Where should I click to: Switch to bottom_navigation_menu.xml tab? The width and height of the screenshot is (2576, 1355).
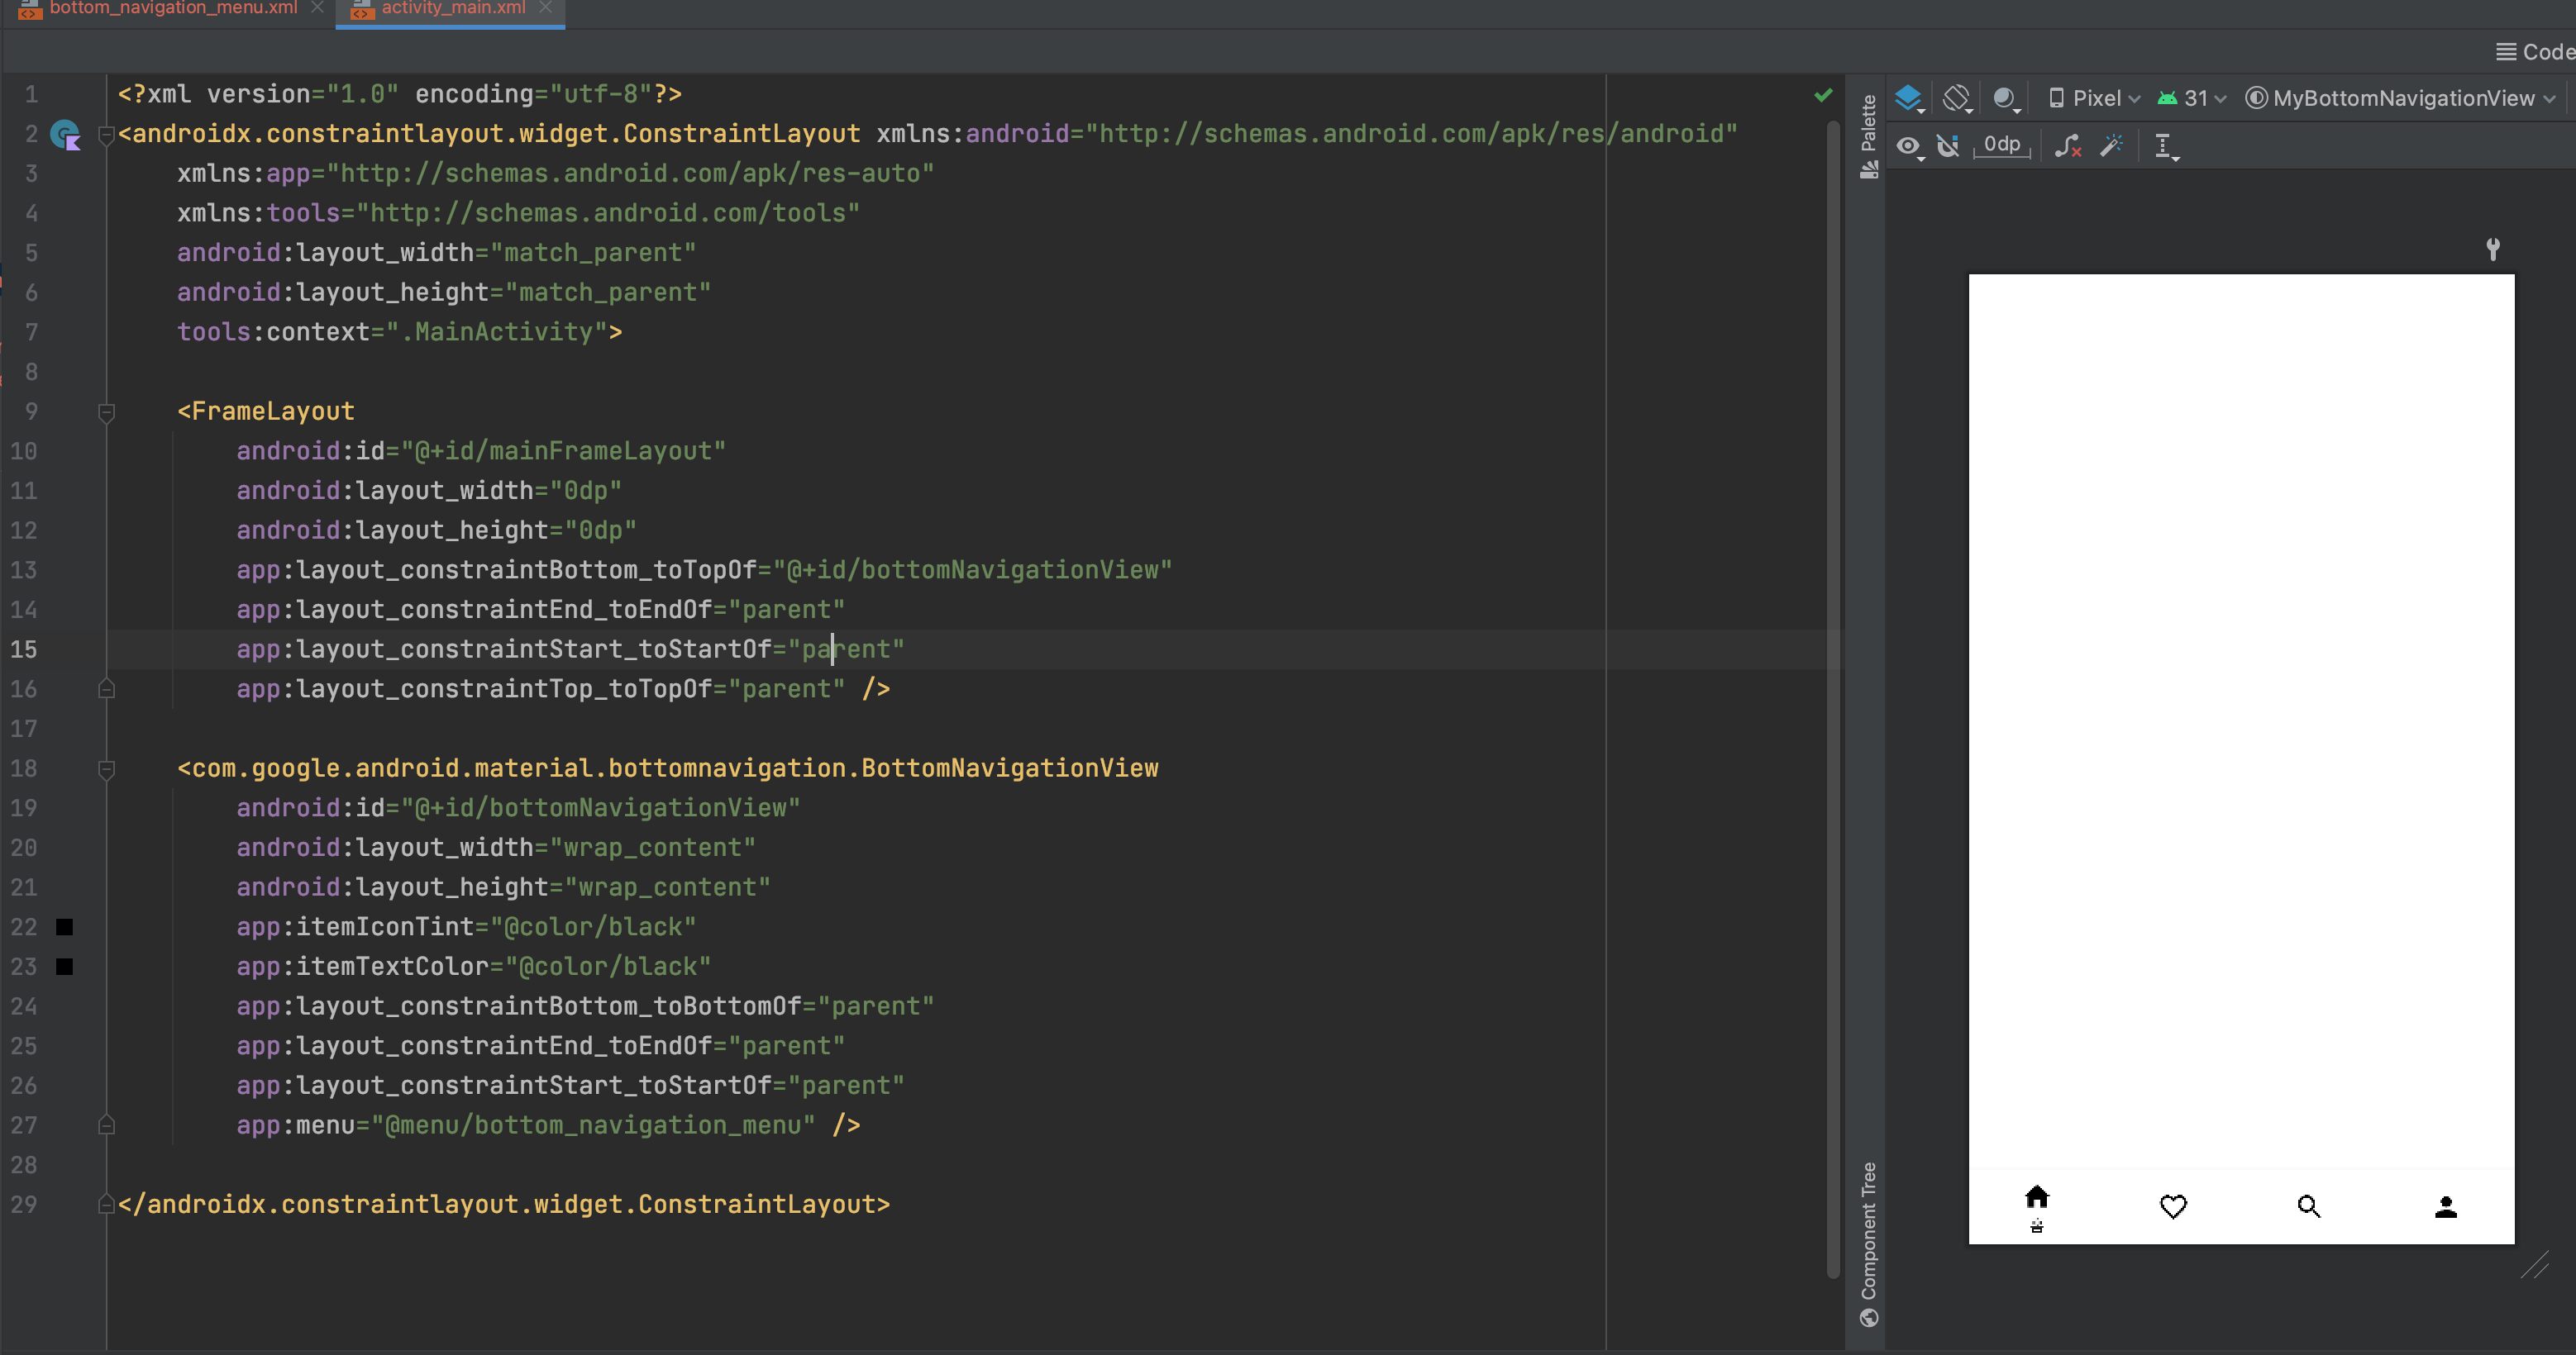[172, 8]
